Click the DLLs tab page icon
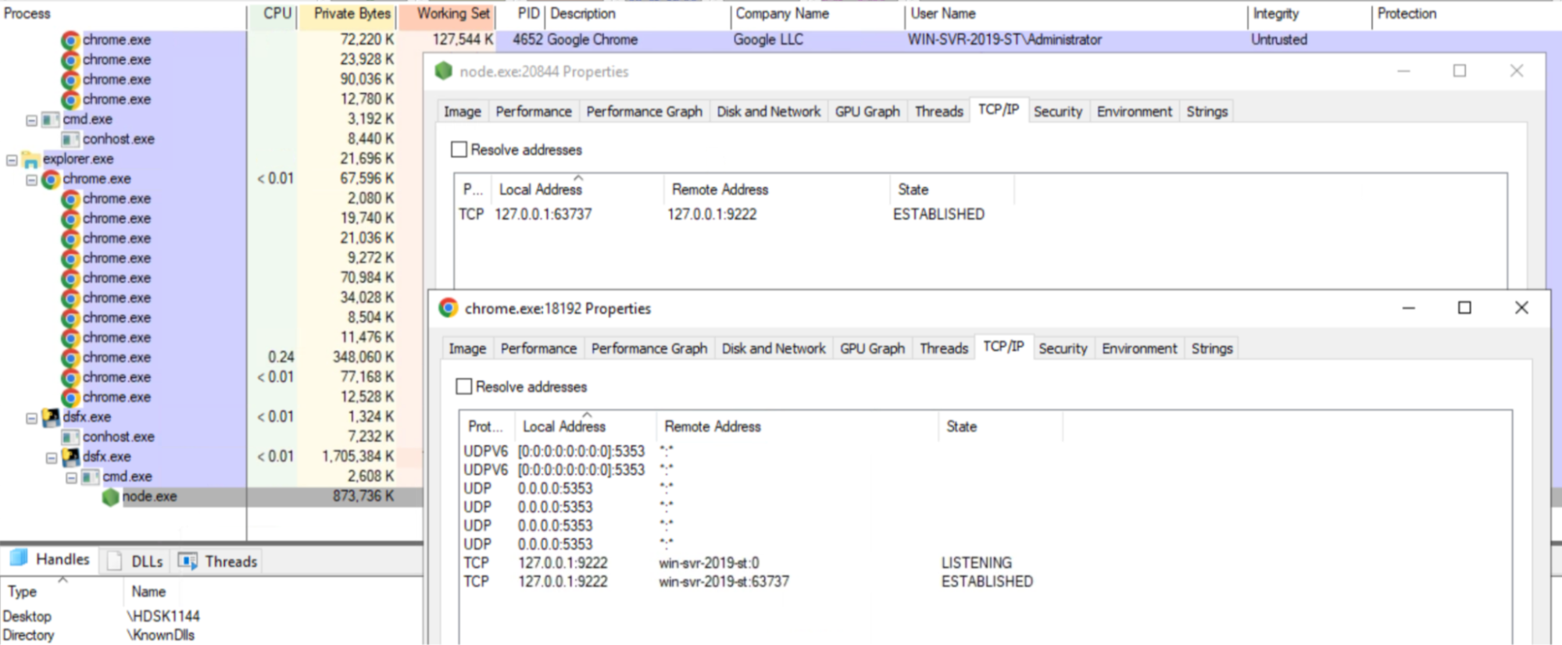Viewport: 1562px width, 645px height. pos(115,561)
